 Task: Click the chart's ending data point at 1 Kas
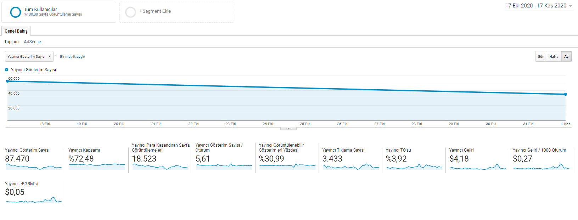(x=566, y=94)
